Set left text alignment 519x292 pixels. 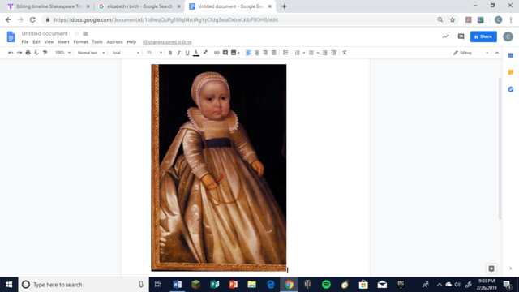click(248, 53)
